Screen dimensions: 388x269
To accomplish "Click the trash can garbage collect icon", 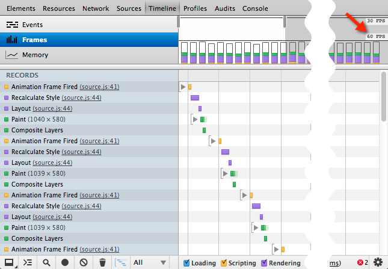I will (102, 262).
